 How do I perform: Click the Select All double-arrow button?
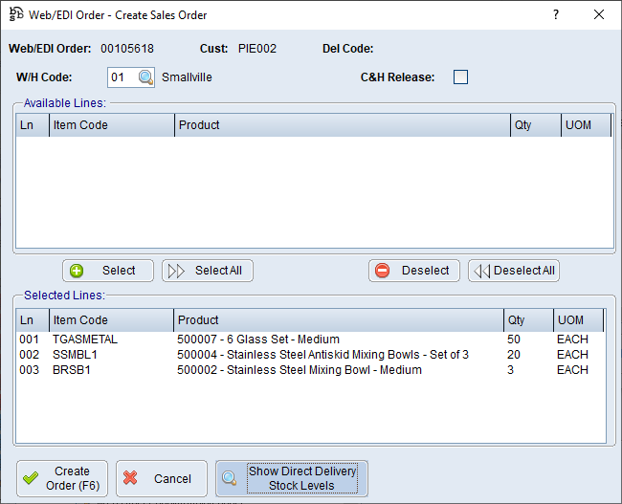(207, 271)
